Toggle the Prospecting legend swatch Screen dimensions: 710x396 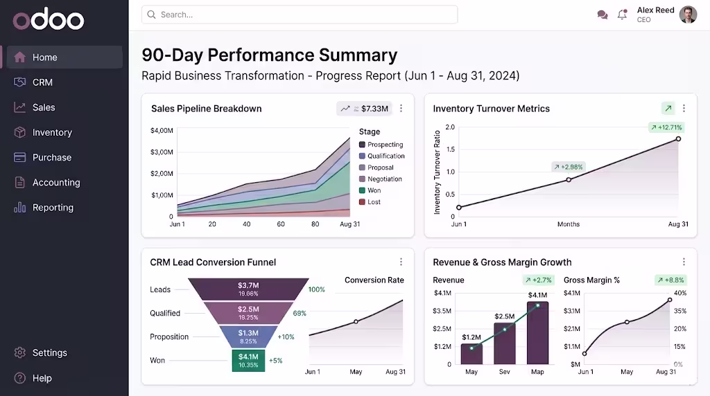click(362, 145)
